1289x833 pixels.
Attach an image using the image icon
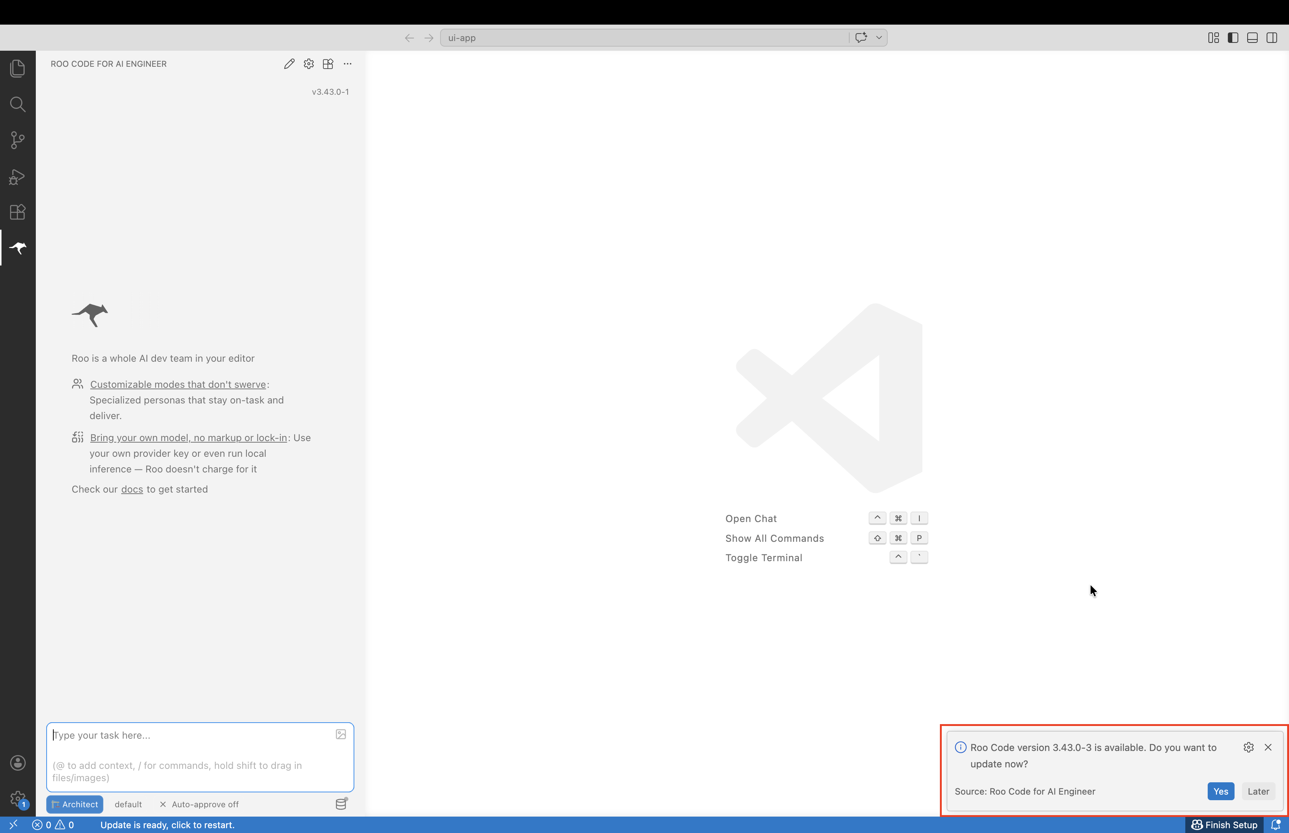coord(340,735)
